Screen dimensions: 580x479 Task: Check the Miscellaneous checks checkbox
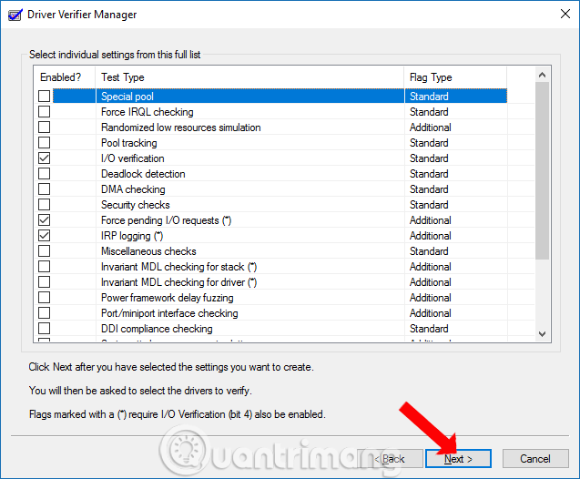click(x=44, y=251)
